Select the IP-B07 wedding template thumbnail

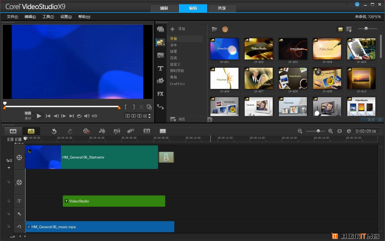259,78
